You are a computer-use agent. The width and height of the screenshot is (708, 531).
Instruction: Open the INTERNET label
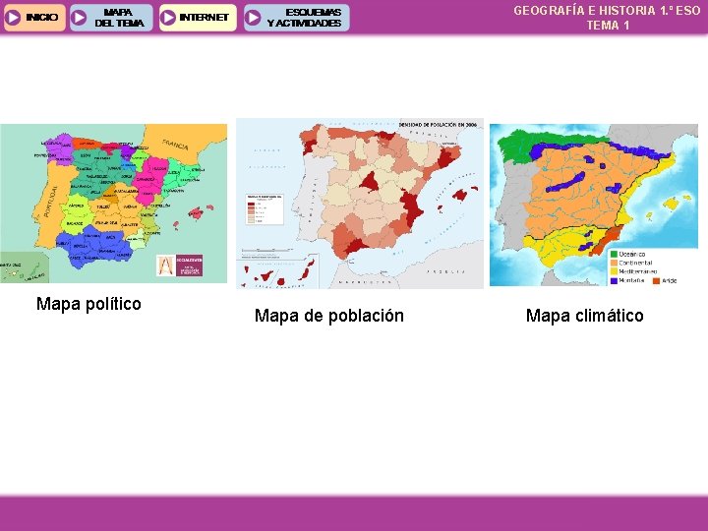coord(205,17)
